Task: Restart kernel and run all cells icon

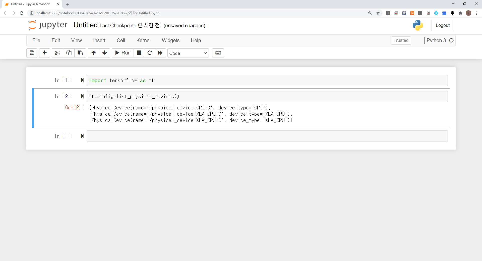Action: pyautogui.click(x=160, y=53)
